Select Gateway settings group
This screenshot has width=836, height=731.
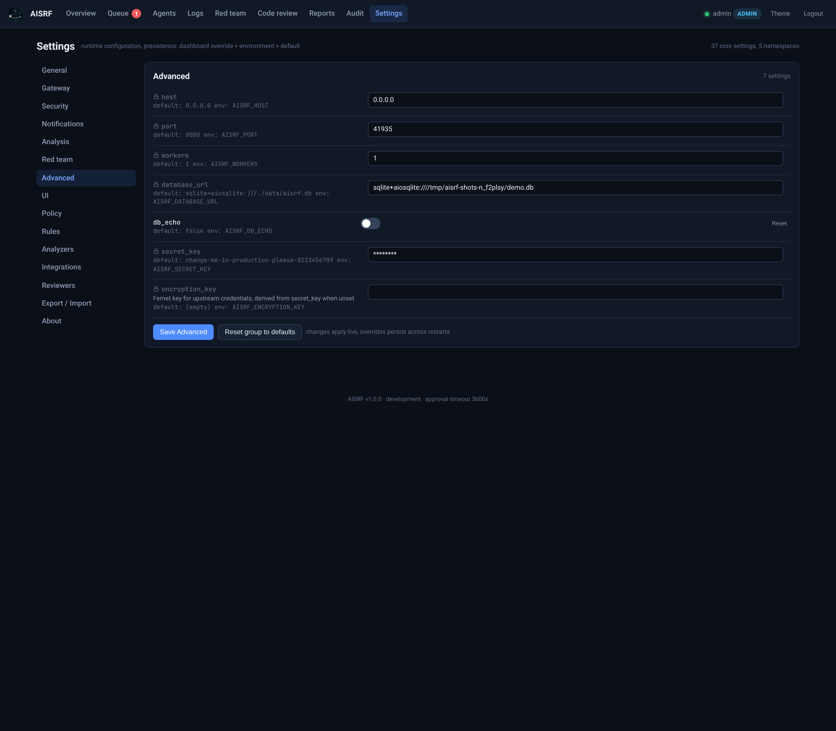pyautogui.click(x=86, y=88)
